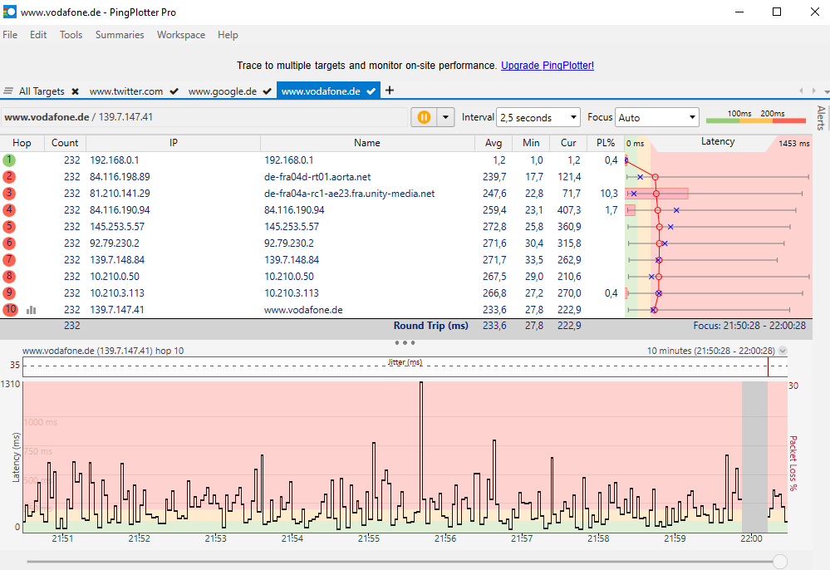This screenshot has width=830, height=570.
Task: Click the 10,3 packet loss value
Action: pyautogui.click(x=609, y=194)
